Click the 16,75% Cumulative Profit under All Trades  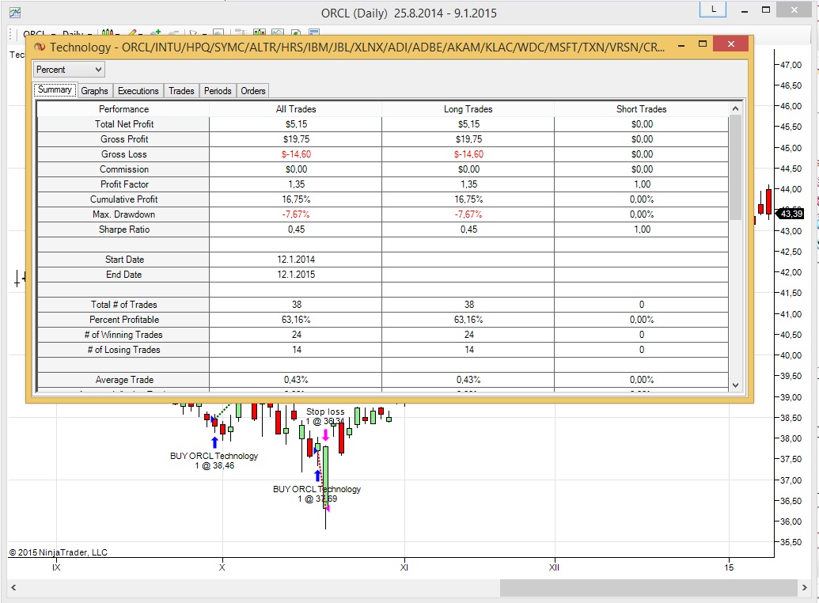coord(296,199)
